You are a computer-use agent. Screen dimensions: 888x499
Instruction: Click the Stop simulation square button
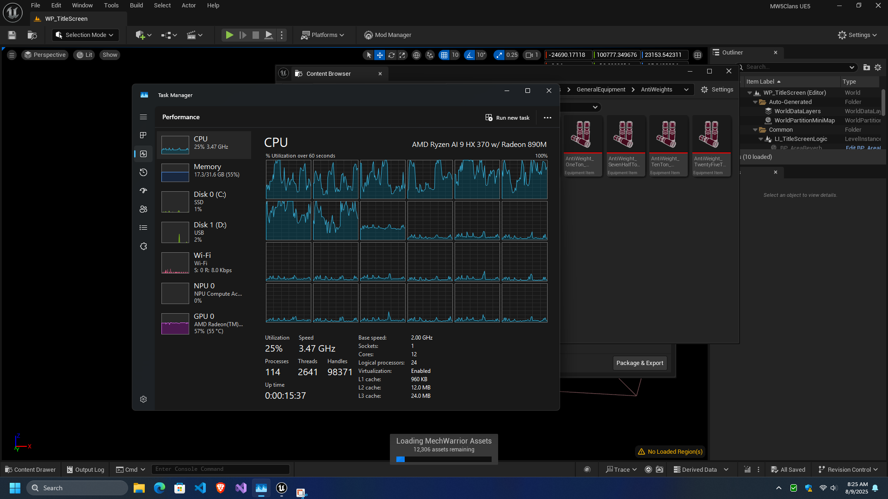point(255,35)
